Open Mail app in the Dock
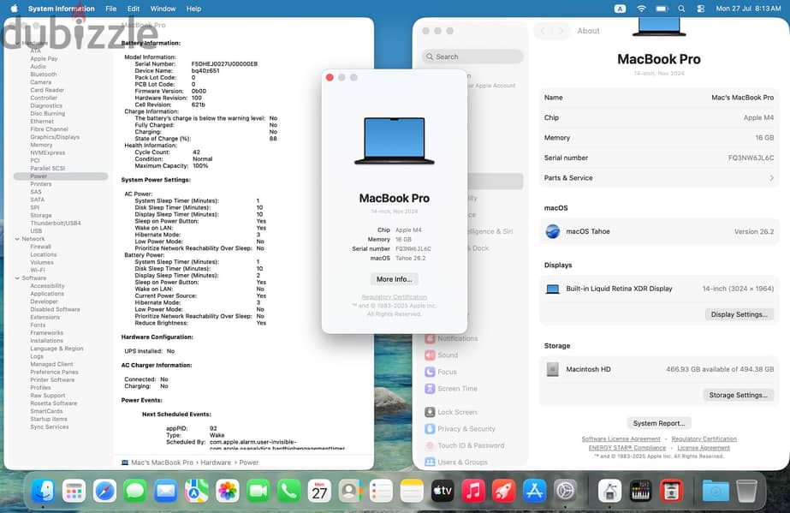 (x=166, y=491)
